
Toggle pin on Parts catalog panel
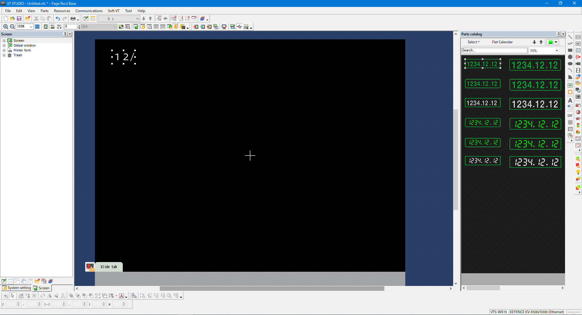coord(559,34)
